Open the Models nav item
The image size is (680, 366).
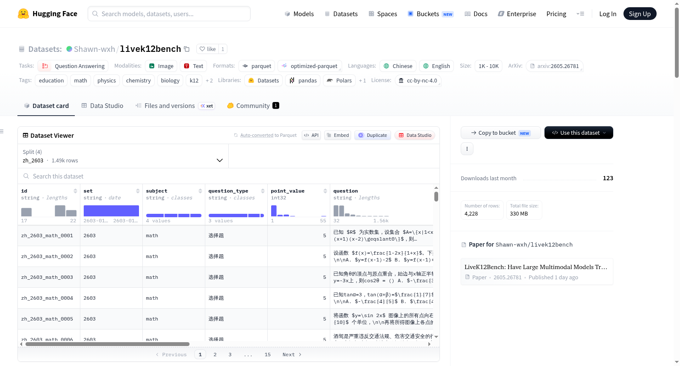[x=299, y=14]
